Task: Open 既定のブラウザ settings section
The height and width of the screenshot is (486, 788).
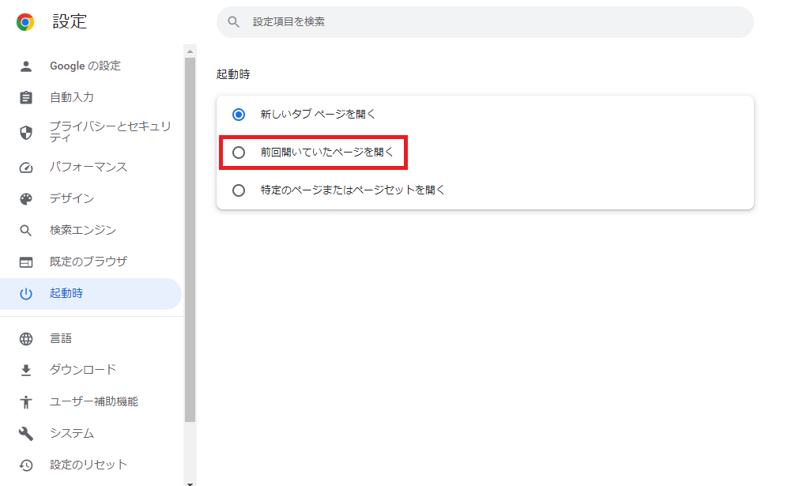Action: [x=88, y=262]
